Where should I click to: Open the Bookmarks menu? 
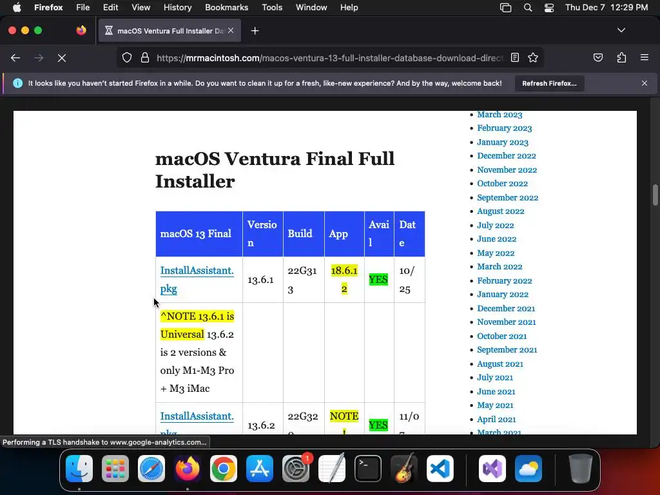(x=226, y=7)
